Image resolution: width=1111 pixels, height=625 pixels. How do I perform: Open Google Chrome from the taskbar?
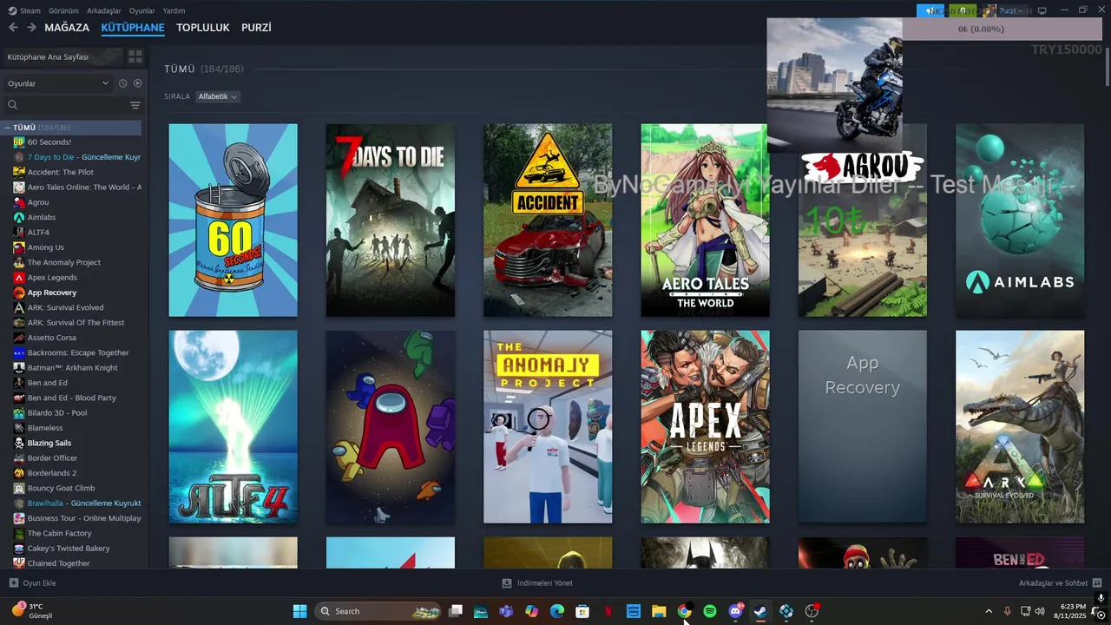point(684,611)
